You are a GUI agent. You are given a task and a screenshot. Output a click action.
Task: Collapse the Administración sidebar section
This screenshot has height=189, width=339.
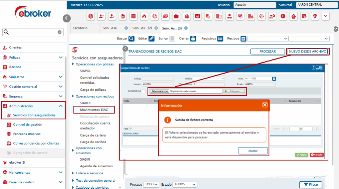[x=61, y=106]
